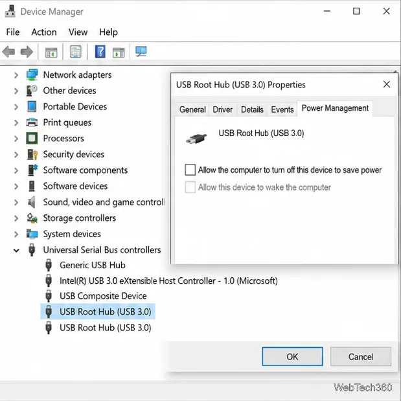Click the Sound speaker icon

(32, 202)
